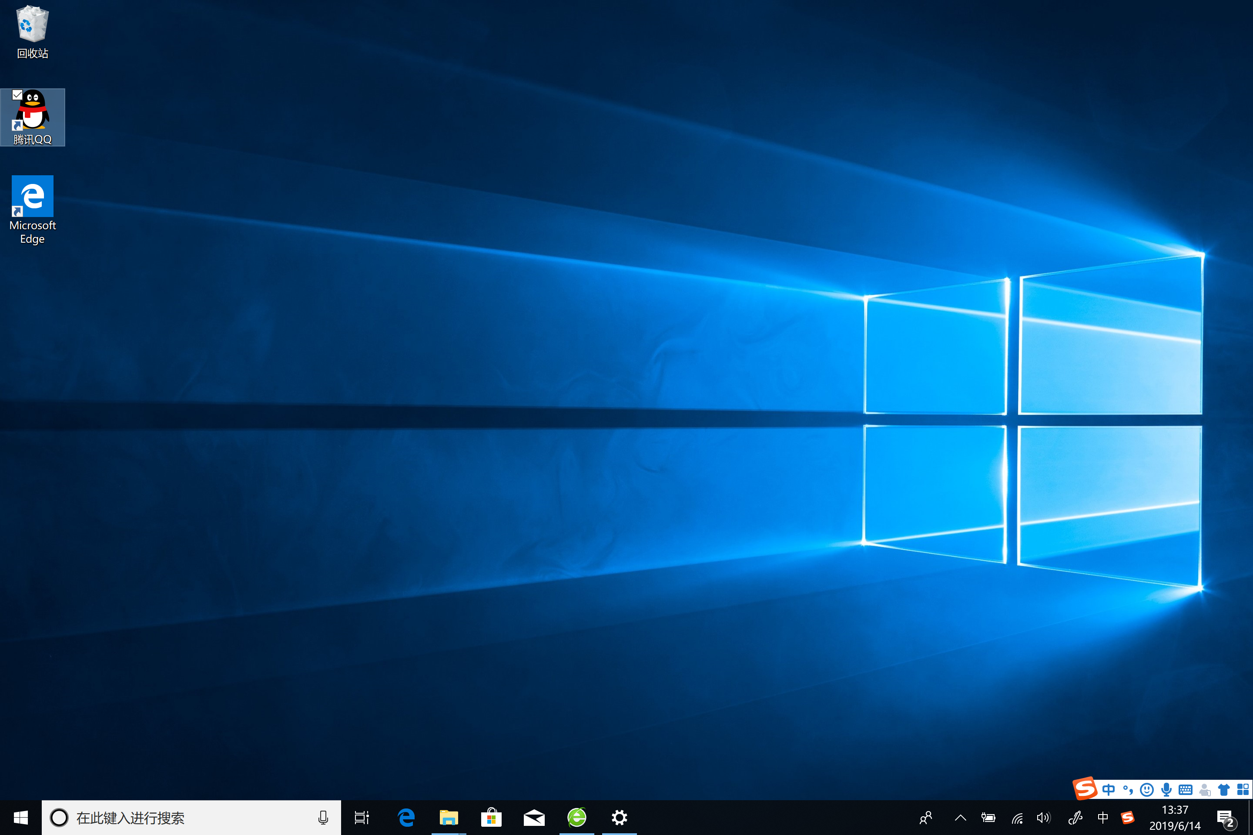This screenshot has height=835, width=1253.
Task: Toggle Sogou punctuation mode button
Action: tap(1127, 790)
